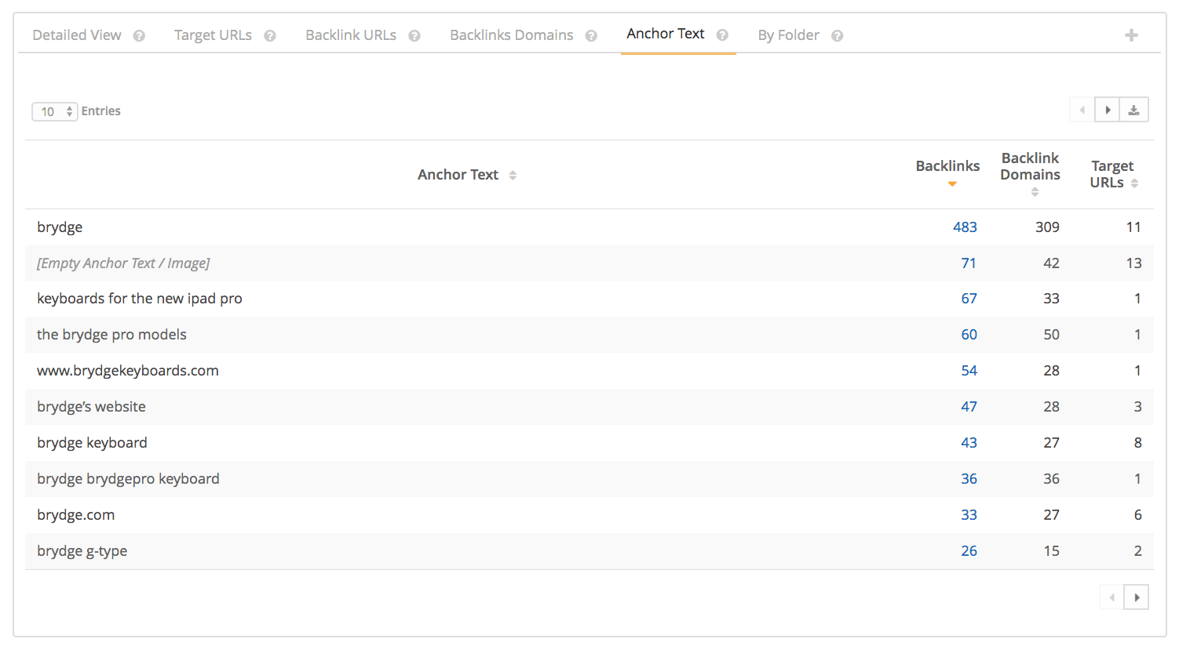Click the 11 target URLs value

[x=1133, y=227]
